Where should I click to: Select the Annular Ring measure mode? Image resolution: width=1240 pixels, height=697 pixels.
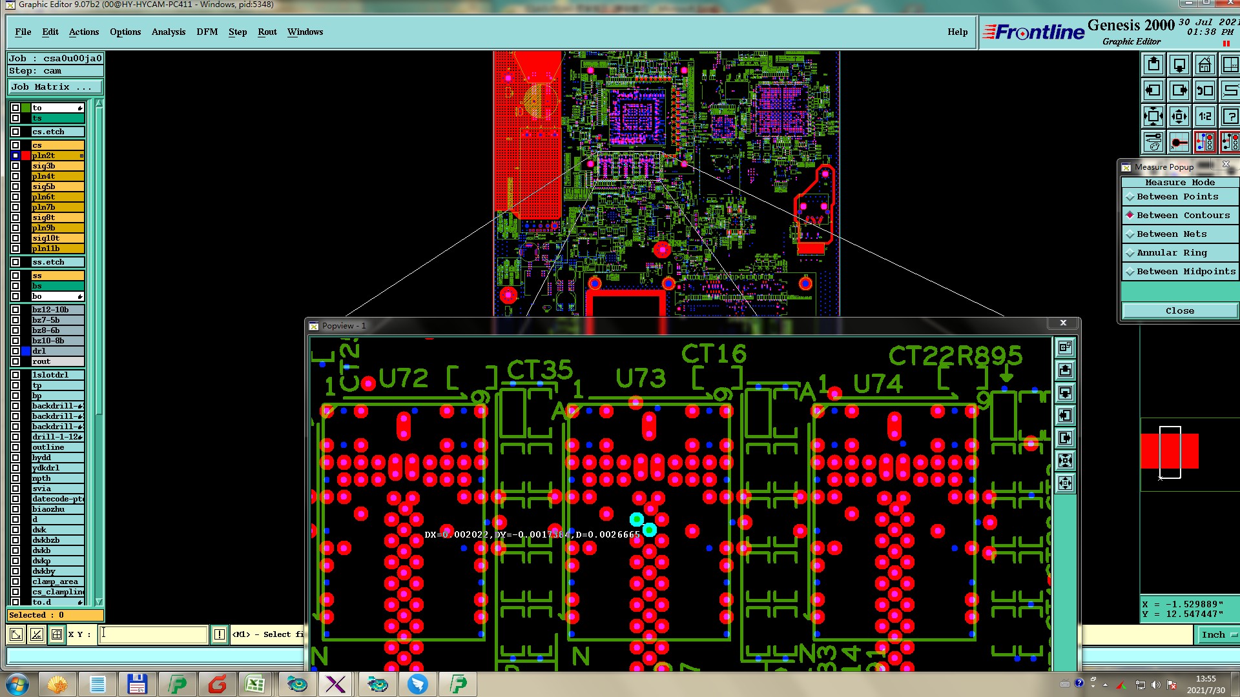pyautogui.click(x=1172, y=253)
